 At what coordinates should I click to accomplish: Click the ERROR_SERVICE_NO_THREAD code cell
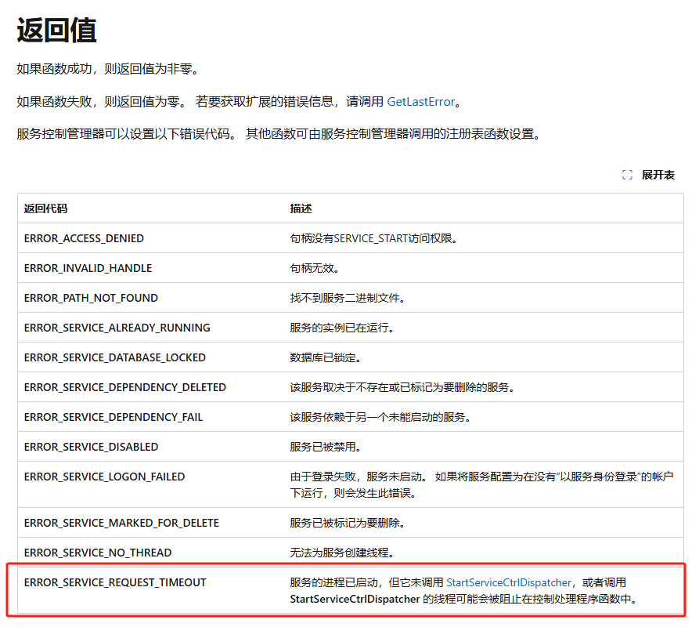97,553
